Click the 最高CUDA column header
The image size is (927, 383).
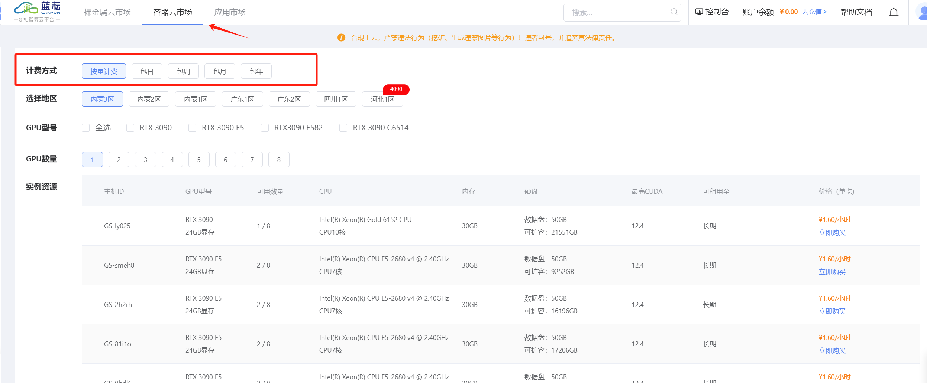(x=647, y=191)
